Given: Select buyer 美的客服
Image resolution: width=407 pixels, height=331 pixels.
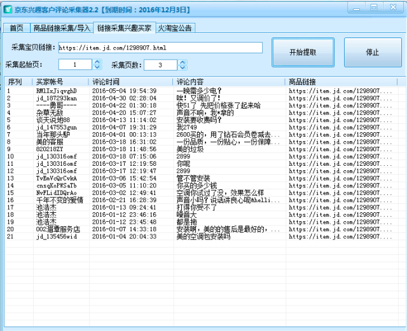Looking at the screenshot, I should pos(50,142).
